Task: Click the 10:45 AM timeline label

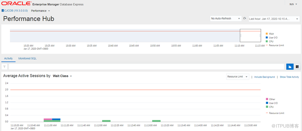Action: (x=134, y=46)
